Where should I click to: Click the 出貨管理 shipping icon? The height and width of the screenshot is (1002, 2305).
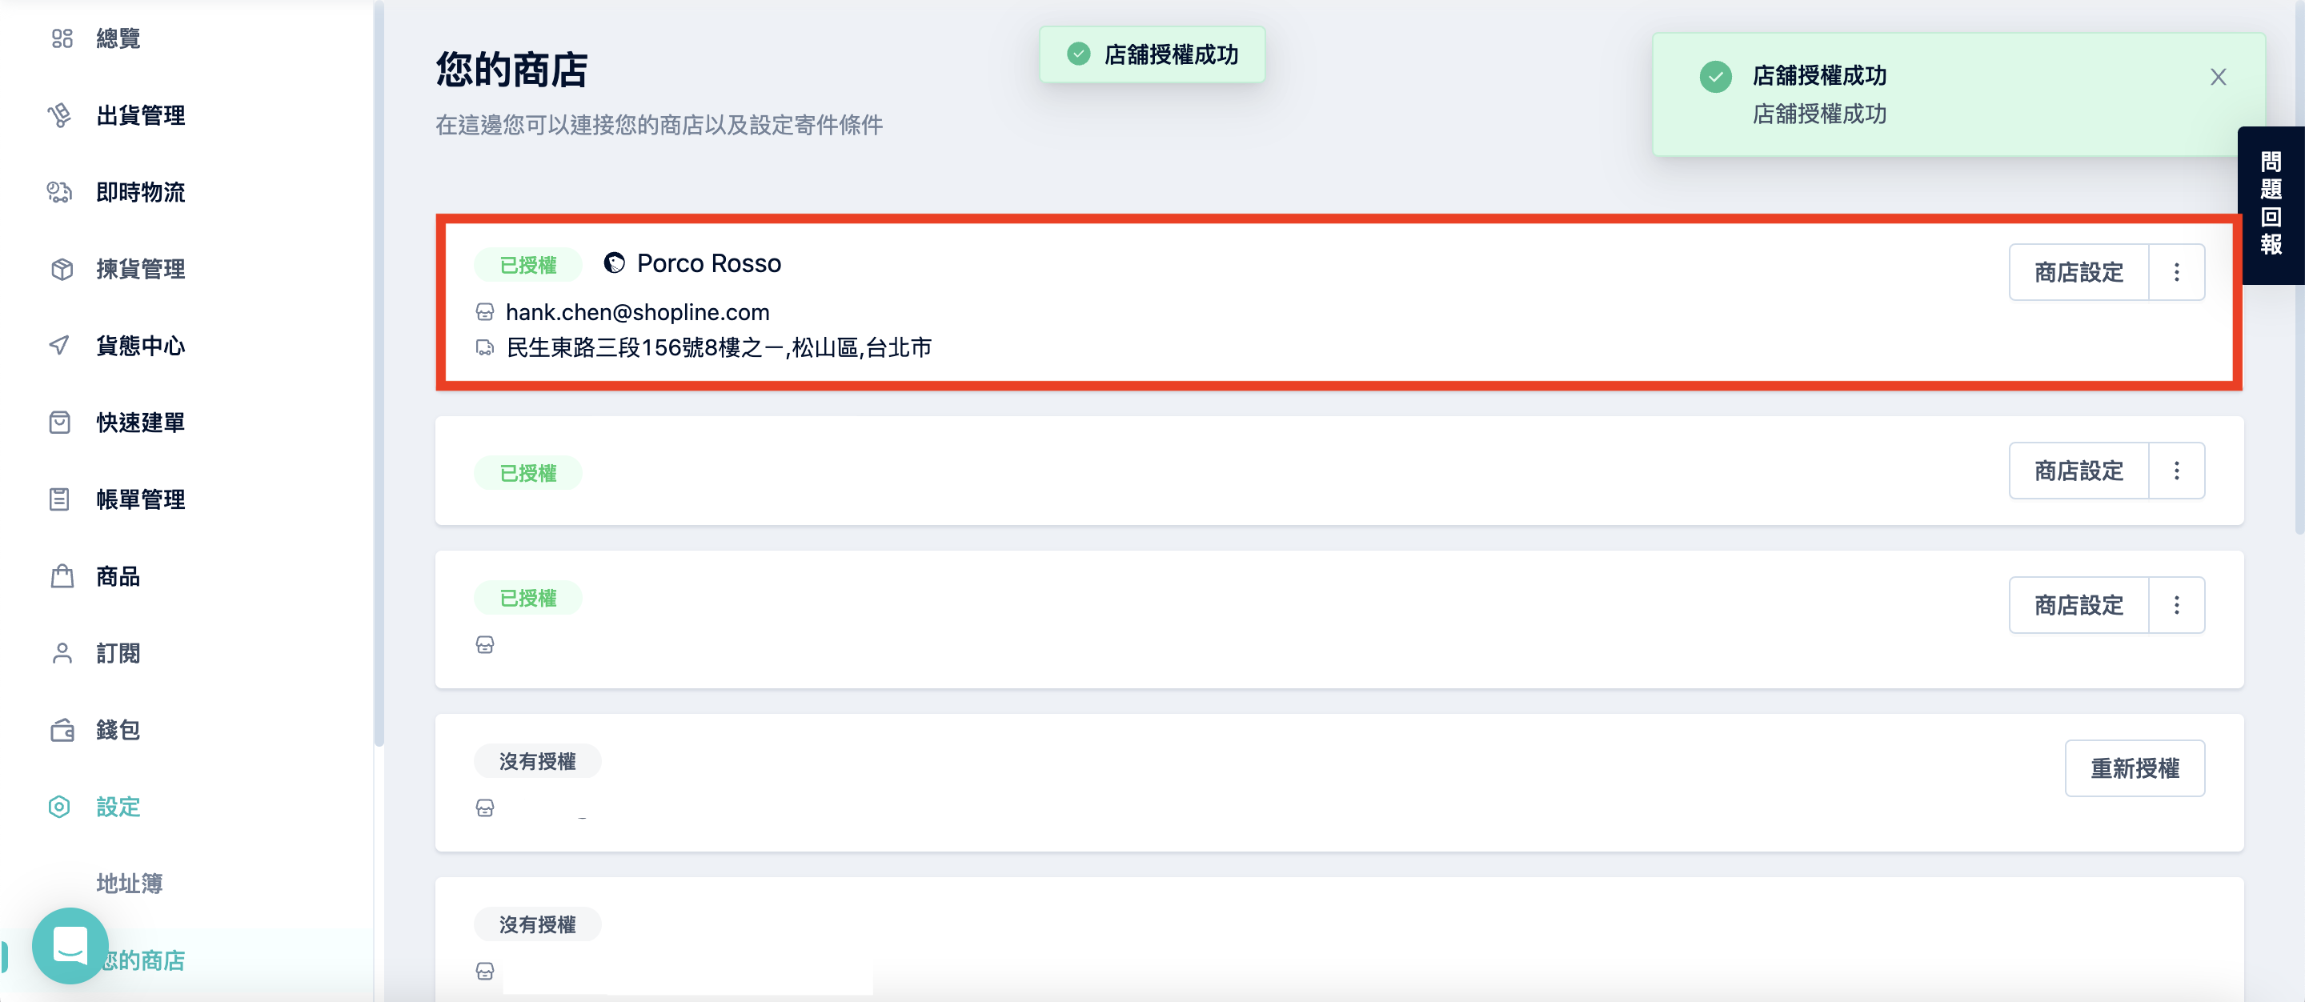(x=60, y=115)
